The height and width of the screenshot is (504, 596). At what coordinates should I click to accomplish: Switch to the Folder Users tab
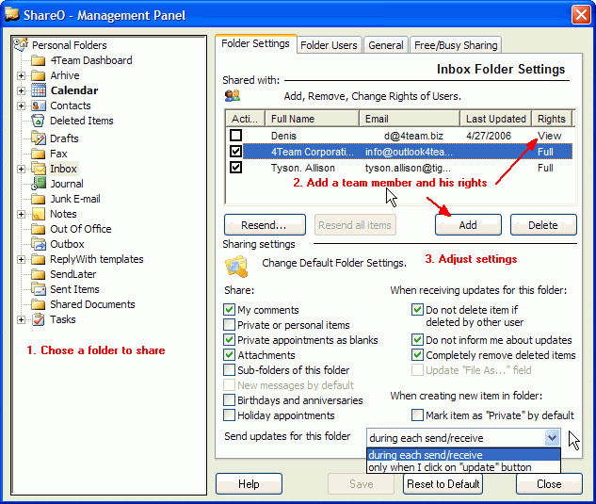tap(329, 45)
